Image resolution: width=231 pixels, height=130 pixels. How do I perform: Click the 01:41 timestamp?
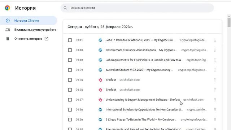[79, 40]
